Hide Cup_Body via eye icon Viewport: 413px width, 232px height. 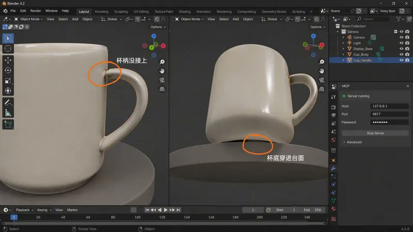(x=402, y=55)
